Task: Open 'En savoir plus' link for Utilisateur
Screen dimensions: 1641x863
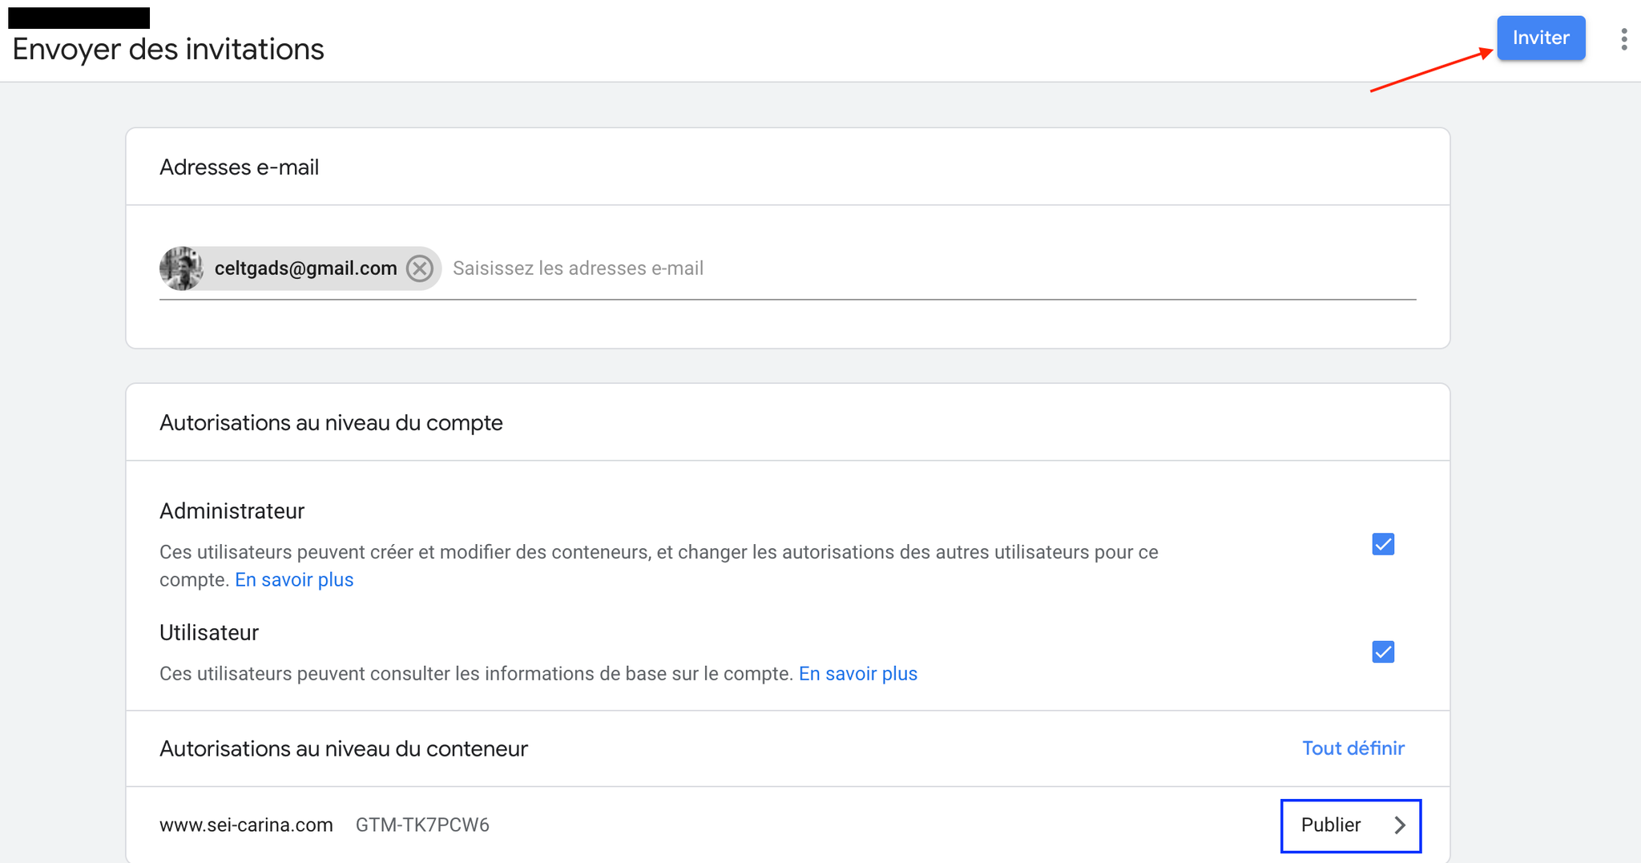Action: (857, 674)
